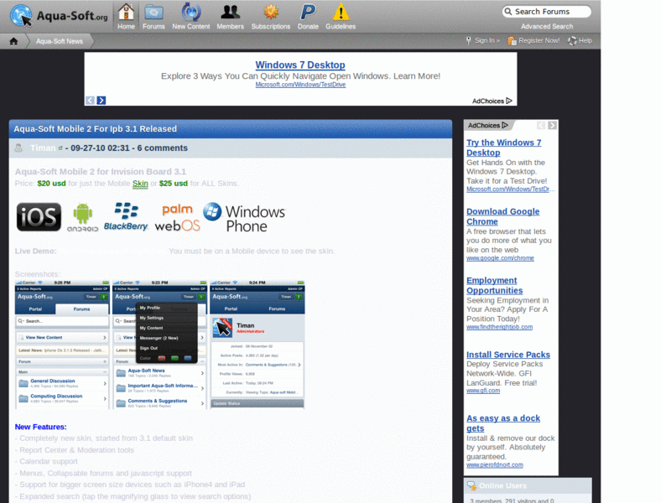This screenshot has height=503, width=671.
Task: Click the banner AdChoices icon
Action: [509, 101]
